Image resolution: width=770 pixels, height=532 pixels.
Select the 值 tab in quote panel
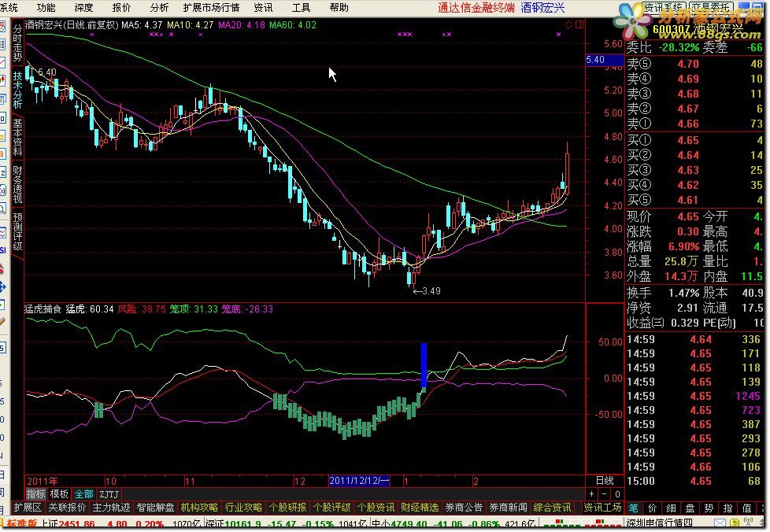point(746,508)
